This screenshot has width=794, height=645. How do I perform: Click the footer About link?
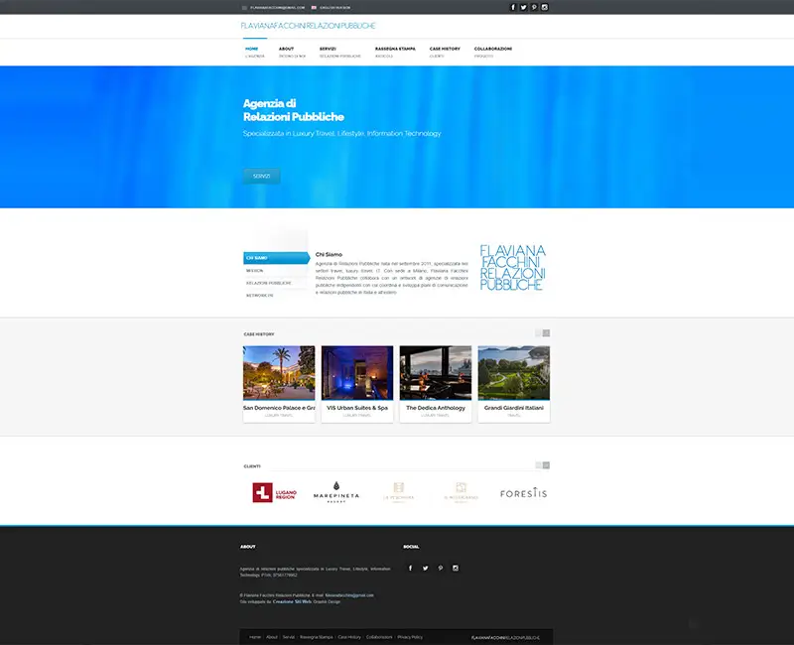point(272,637)
